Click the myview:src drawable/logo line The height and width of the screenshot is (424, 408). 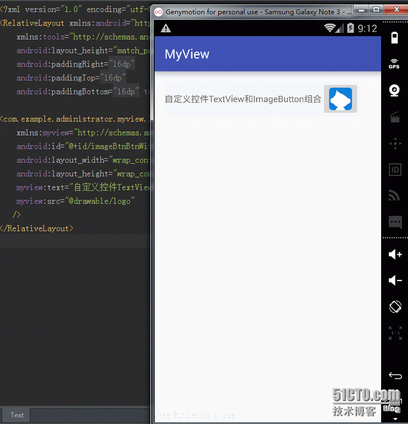[76, 201]
